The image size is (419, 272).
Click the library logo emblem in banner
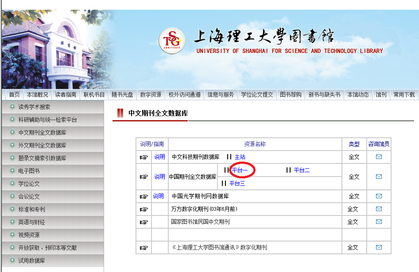[x=172, y=41]
